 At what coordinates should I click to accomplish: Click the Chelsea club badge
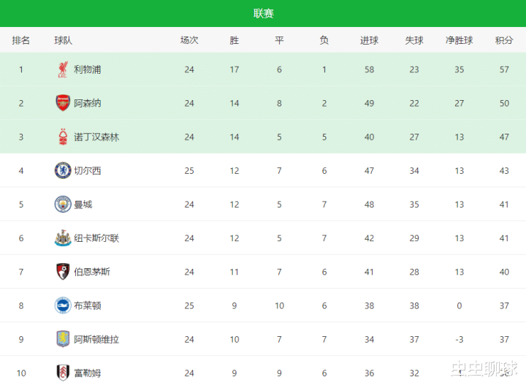(63, 170)
